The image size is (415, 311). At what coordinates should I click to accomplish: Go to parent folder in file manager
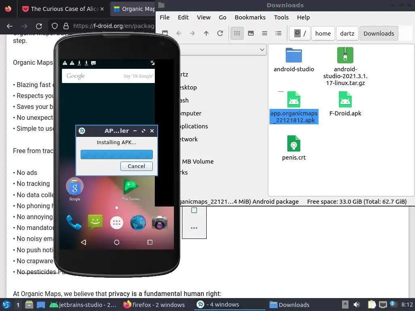click(206, 33)
